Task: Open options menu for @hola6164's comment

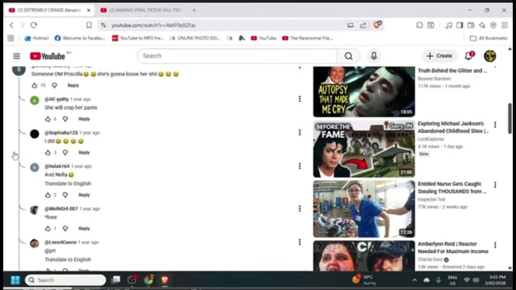Action: click(300, 166)
